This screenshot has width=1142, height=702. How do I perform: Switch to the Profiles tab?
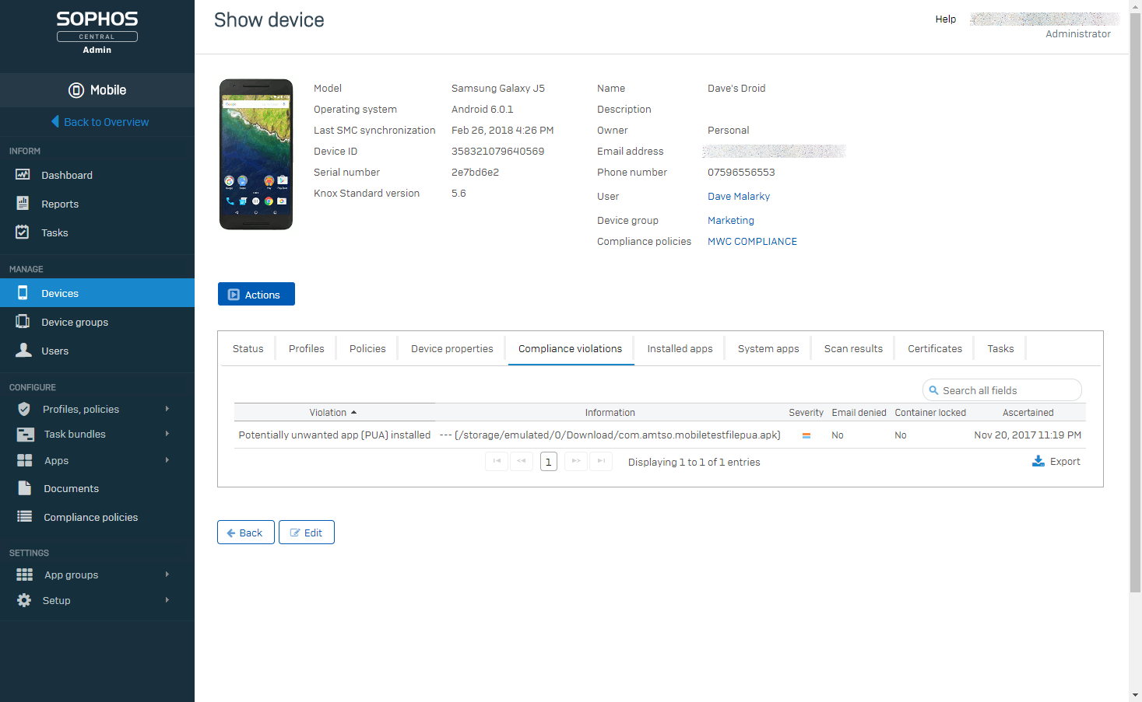point(307,348)
